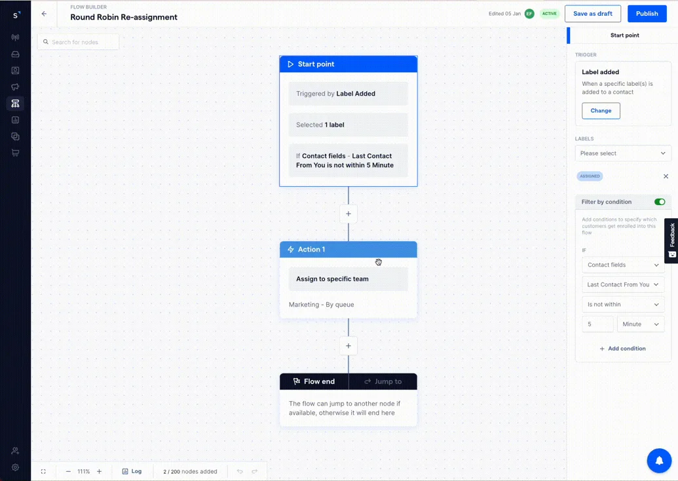Open the notification bell button

tap(659, 461)
